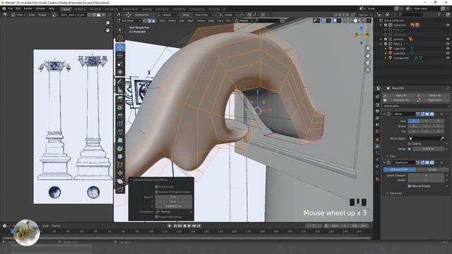Toggle Proportional Editing checkbox in the Extrude panel
Viewport: 452px width, 254px height.
point(157,217)
